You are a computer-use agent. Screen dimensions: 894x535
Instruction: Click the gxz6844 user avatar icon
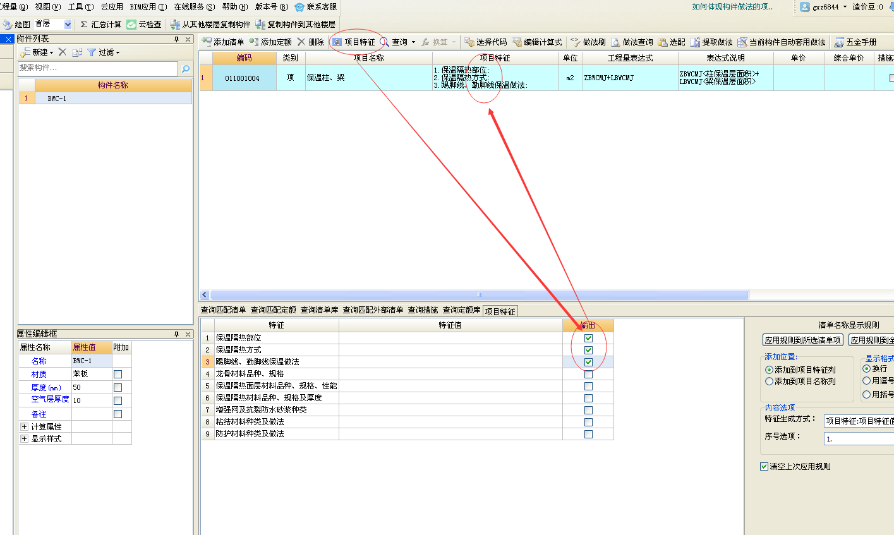pos(805,7)
